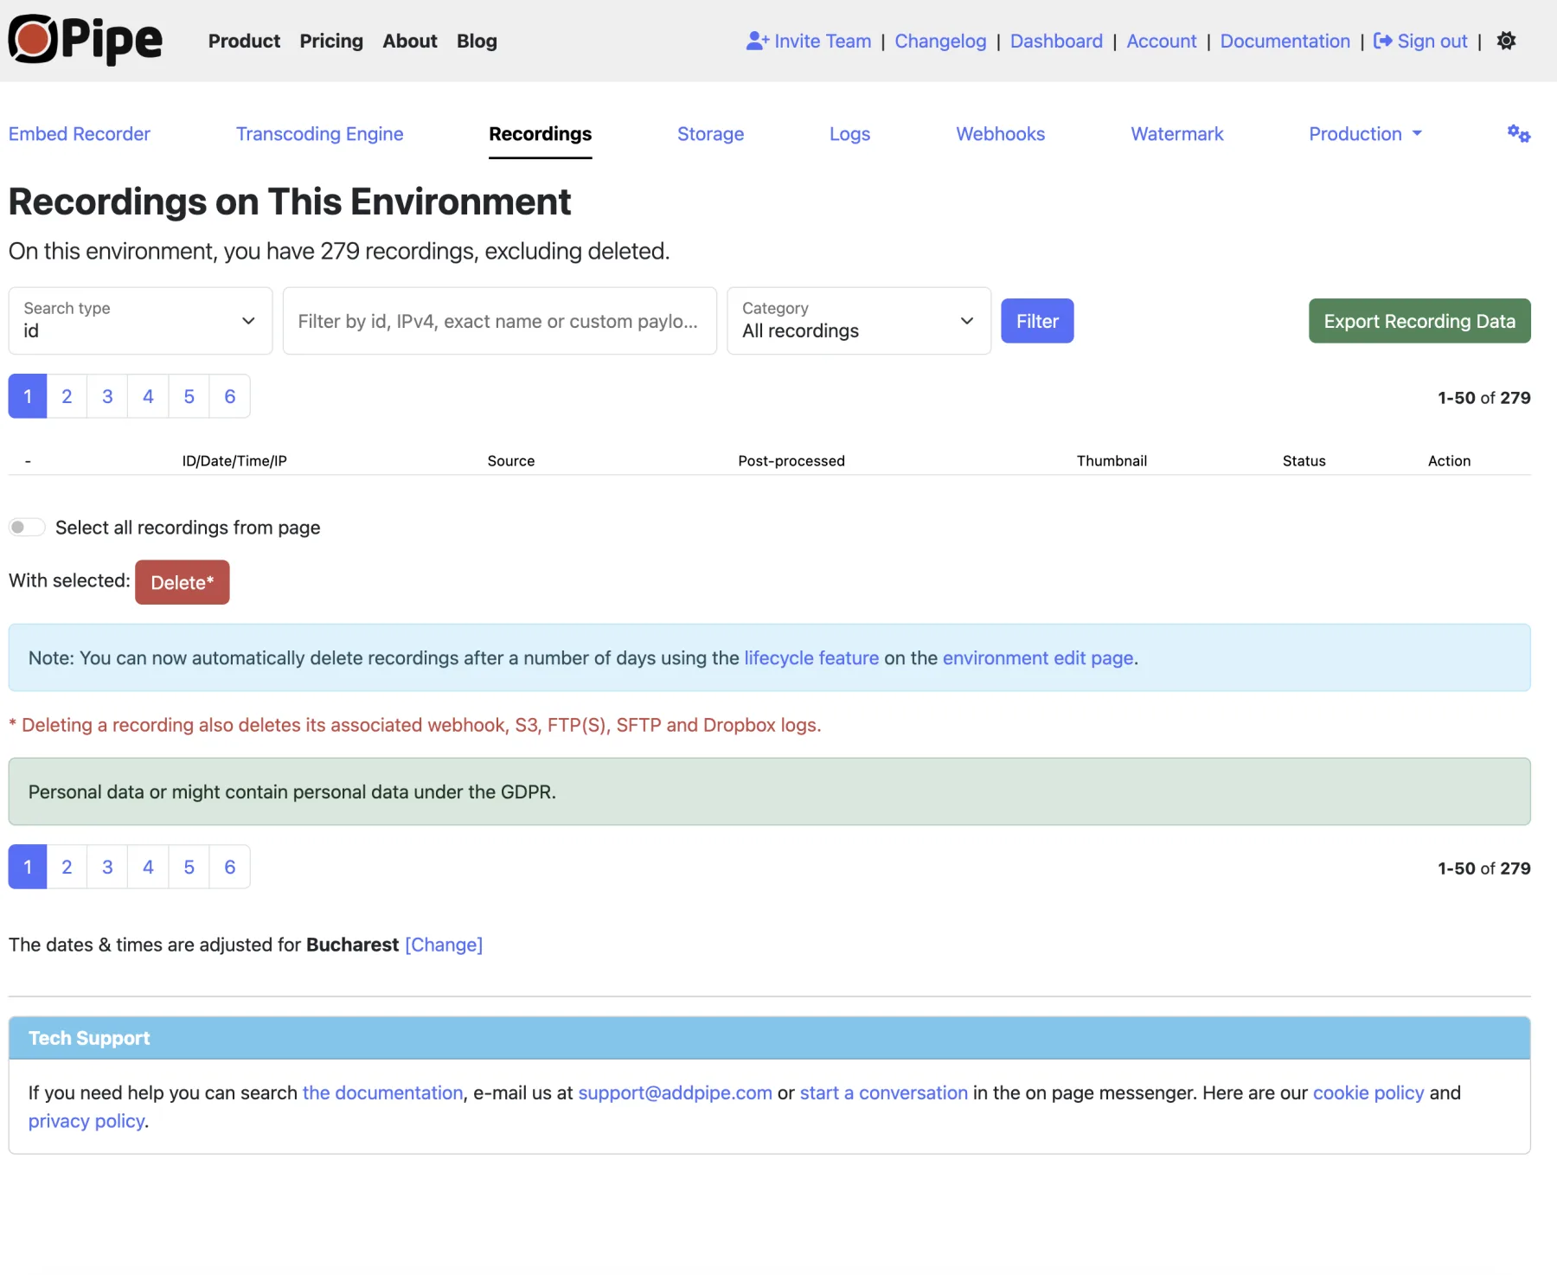Image resolution: width=1557 pixels, height=1275 pixels.
Task: Click the Tech Support panel heading
Action: tap(89, 1038)
